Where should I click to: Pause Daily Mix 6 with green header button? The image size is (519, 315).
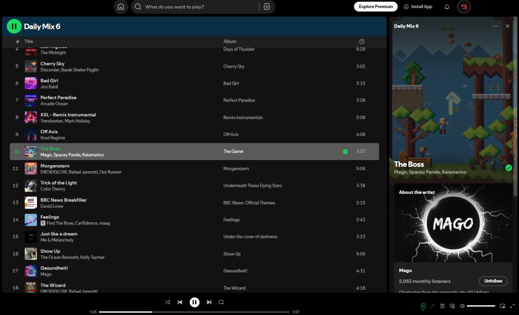14,26
